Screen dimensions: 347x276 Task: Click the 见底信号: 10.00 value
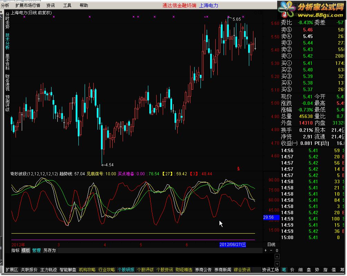tap(101, 174)
